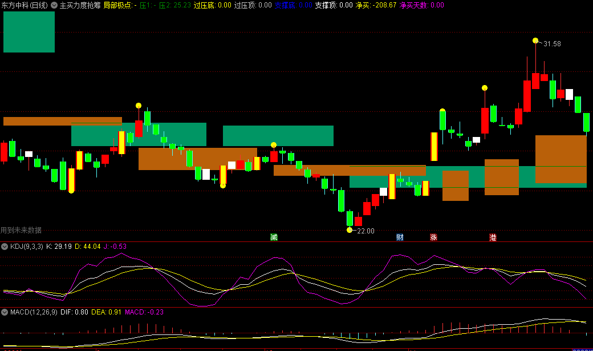The height and width of the screenshot is (351, 593).
Task: Click the 主买力度抢筹 indicator name
Action: tap(80, 5)
